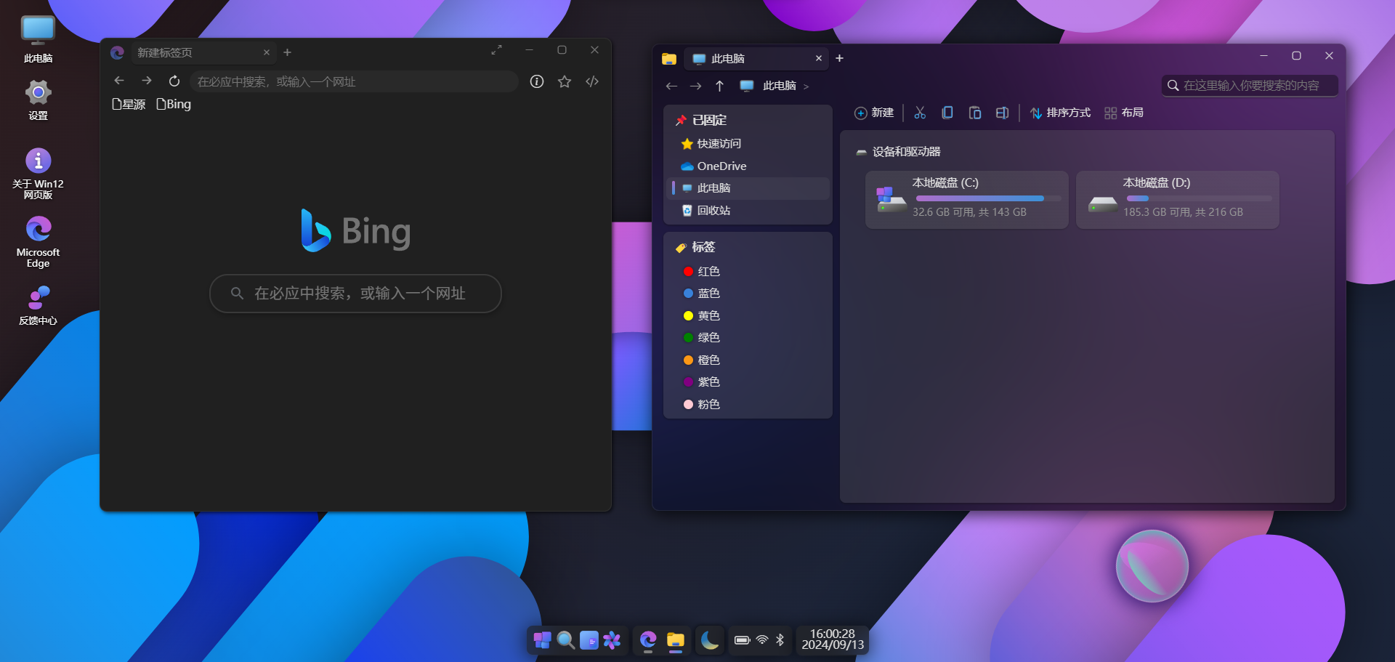
Task: Click the 新建 new button in explorer
Action: click(874, 113)
